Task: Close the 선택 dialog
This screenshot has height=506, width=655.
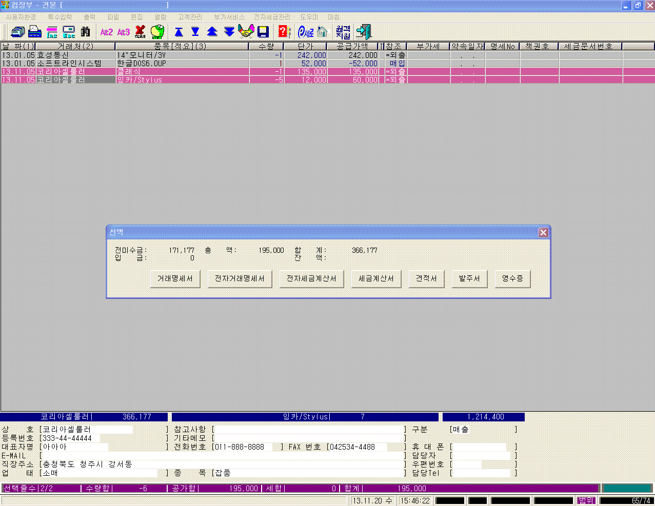Action: 543,232
